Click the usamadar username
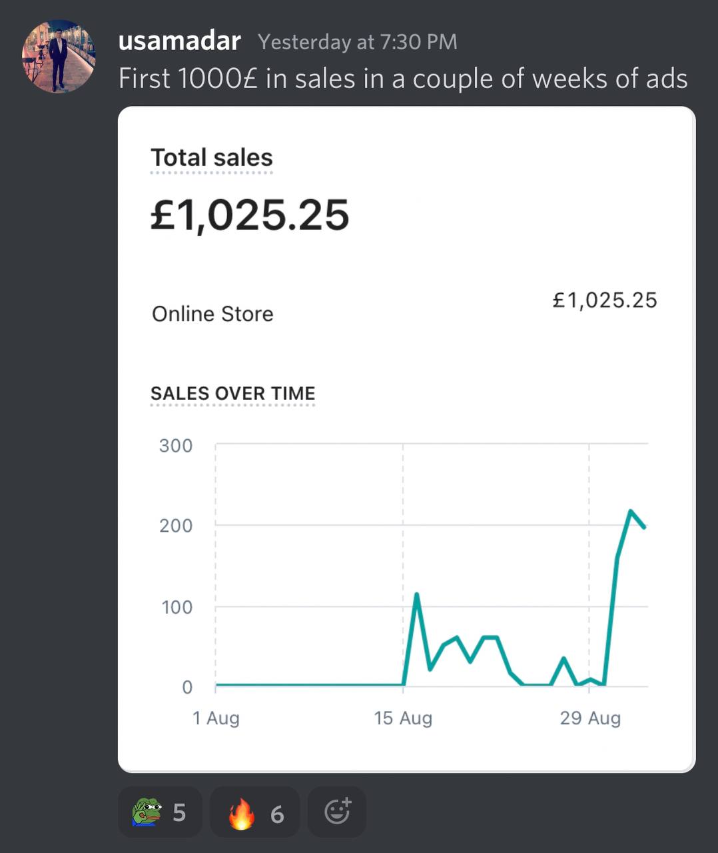The width and height of the screenshot is (718, 853). [x=179, y=41]
